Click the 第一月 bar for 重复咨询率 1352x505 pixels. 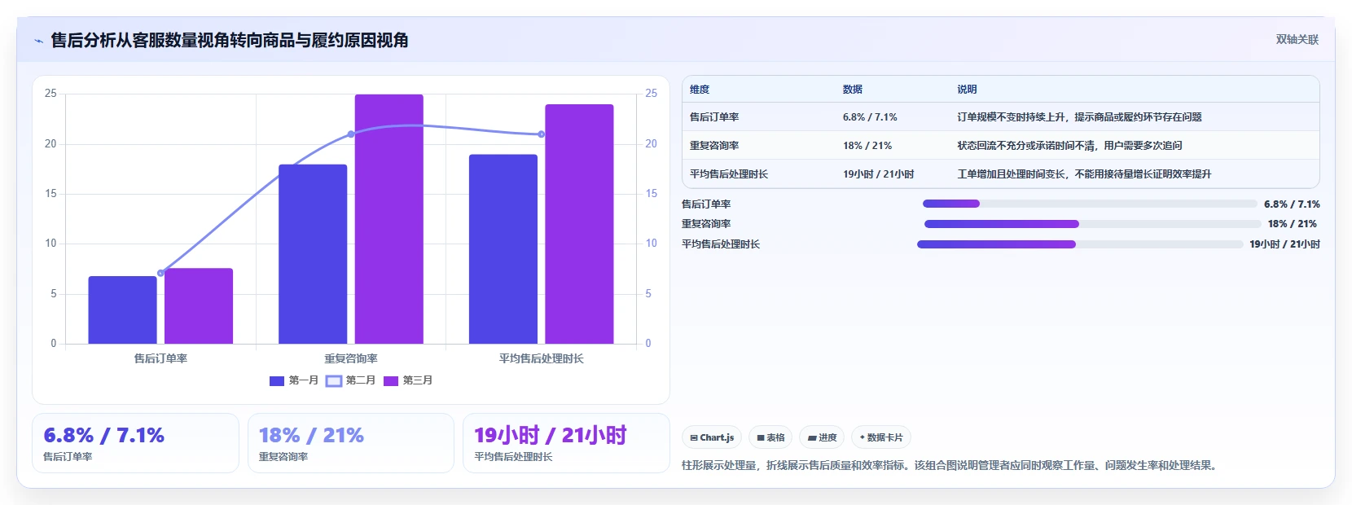(x=313, y=254)
